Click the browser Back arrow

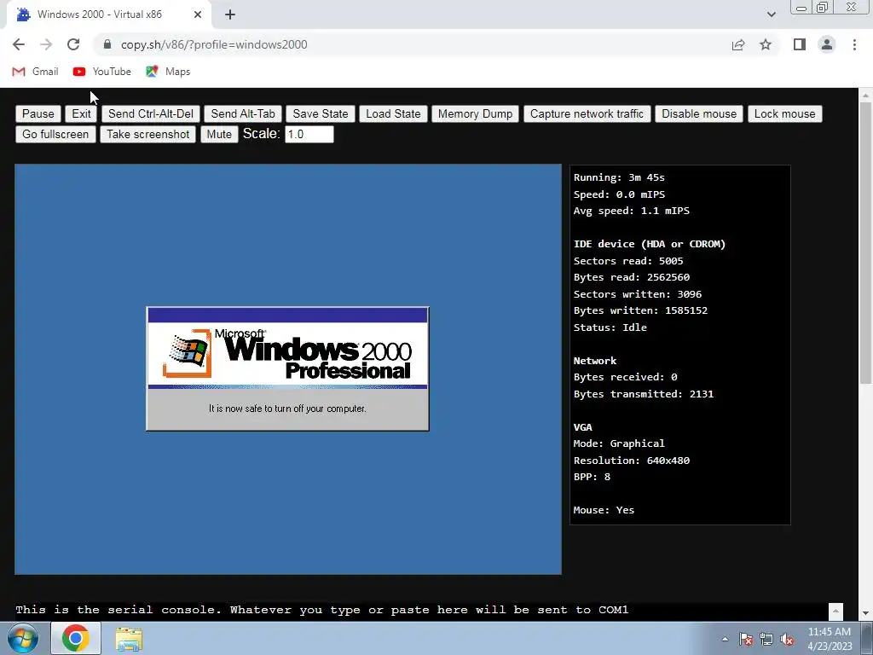pos(19,44)
